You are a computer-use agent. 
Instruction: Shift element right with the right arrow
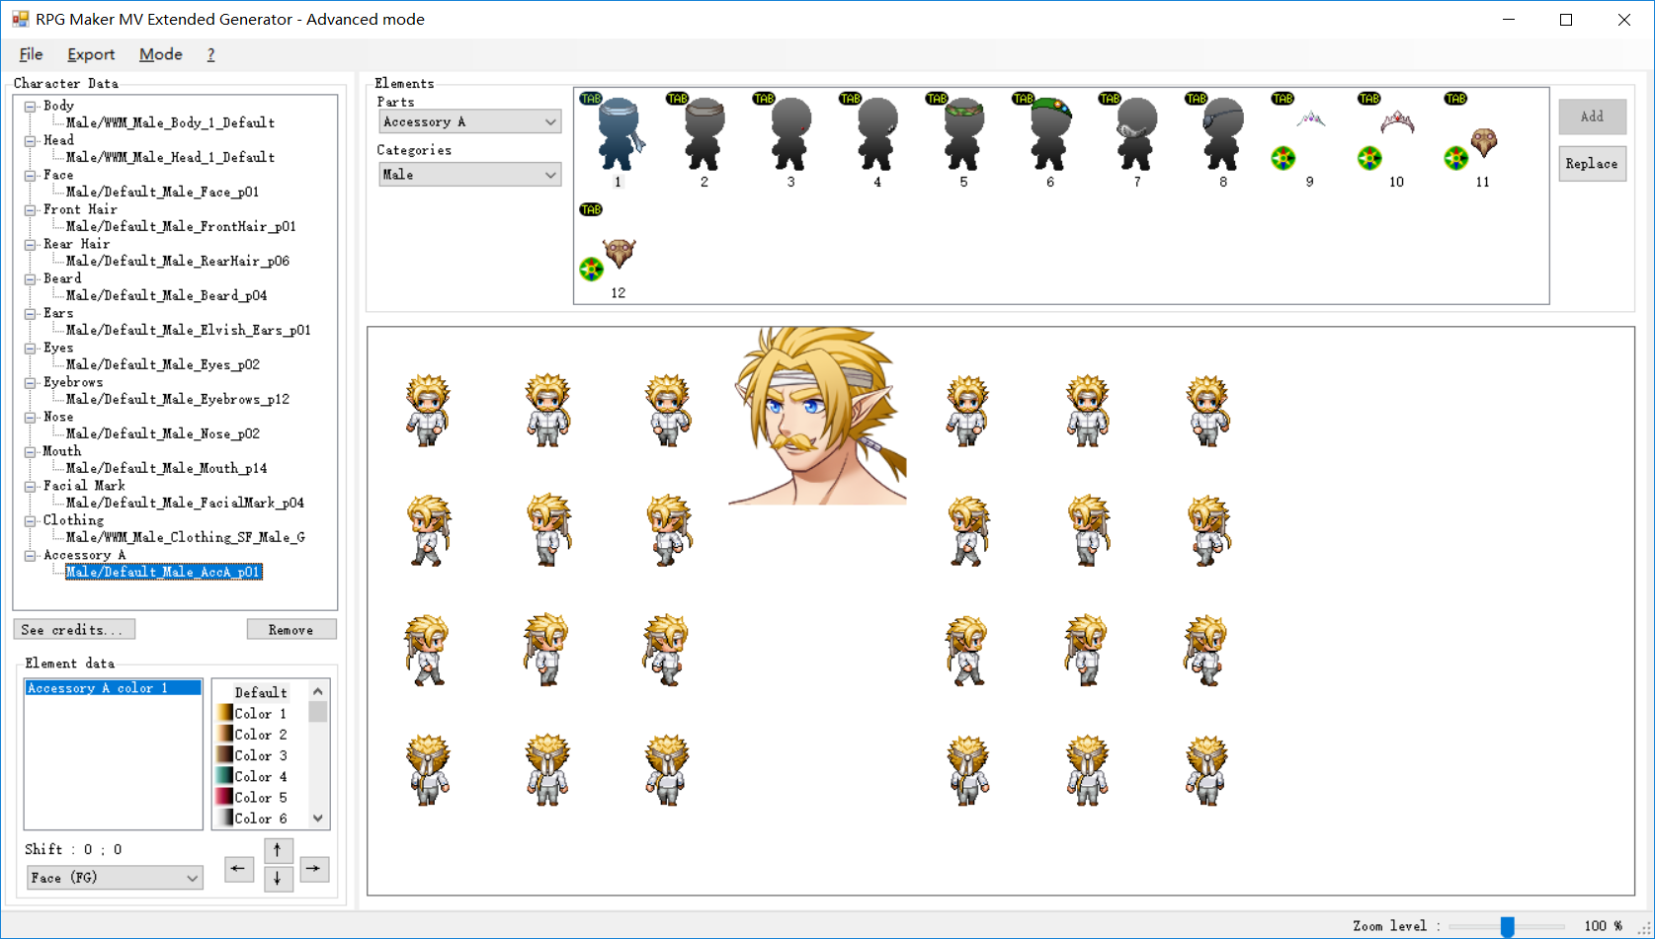pos(314,869)
